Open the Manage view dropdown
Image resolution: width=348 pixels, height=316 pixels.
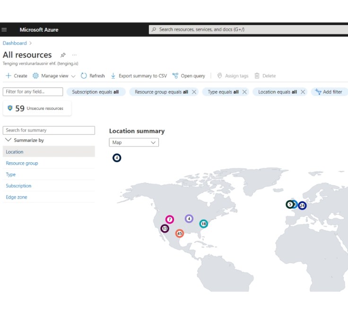54,76
